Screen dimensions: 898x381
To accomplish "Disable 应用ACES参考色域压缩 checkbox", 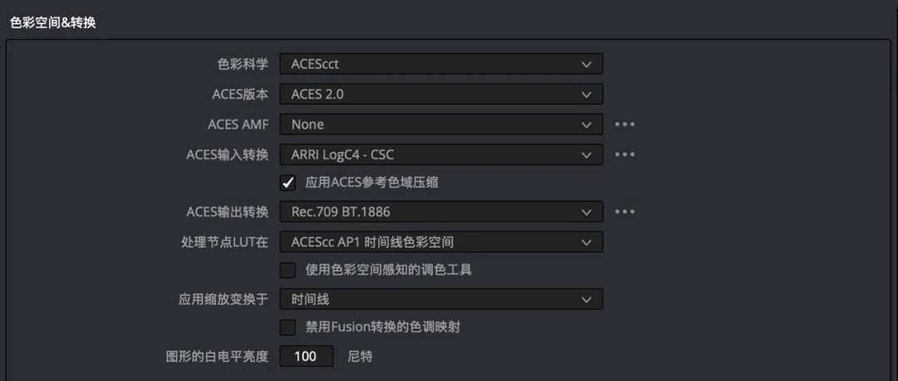I will pos(288,183).
